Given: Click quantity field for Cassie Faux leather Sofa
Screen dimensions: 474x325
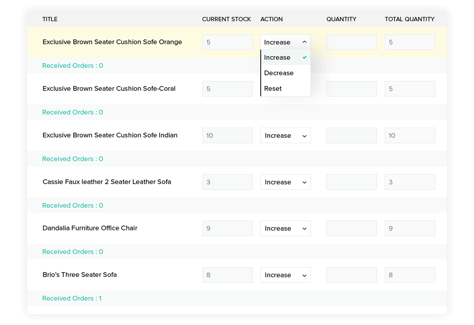Looking at the screenshot, I should click(351, 182).
